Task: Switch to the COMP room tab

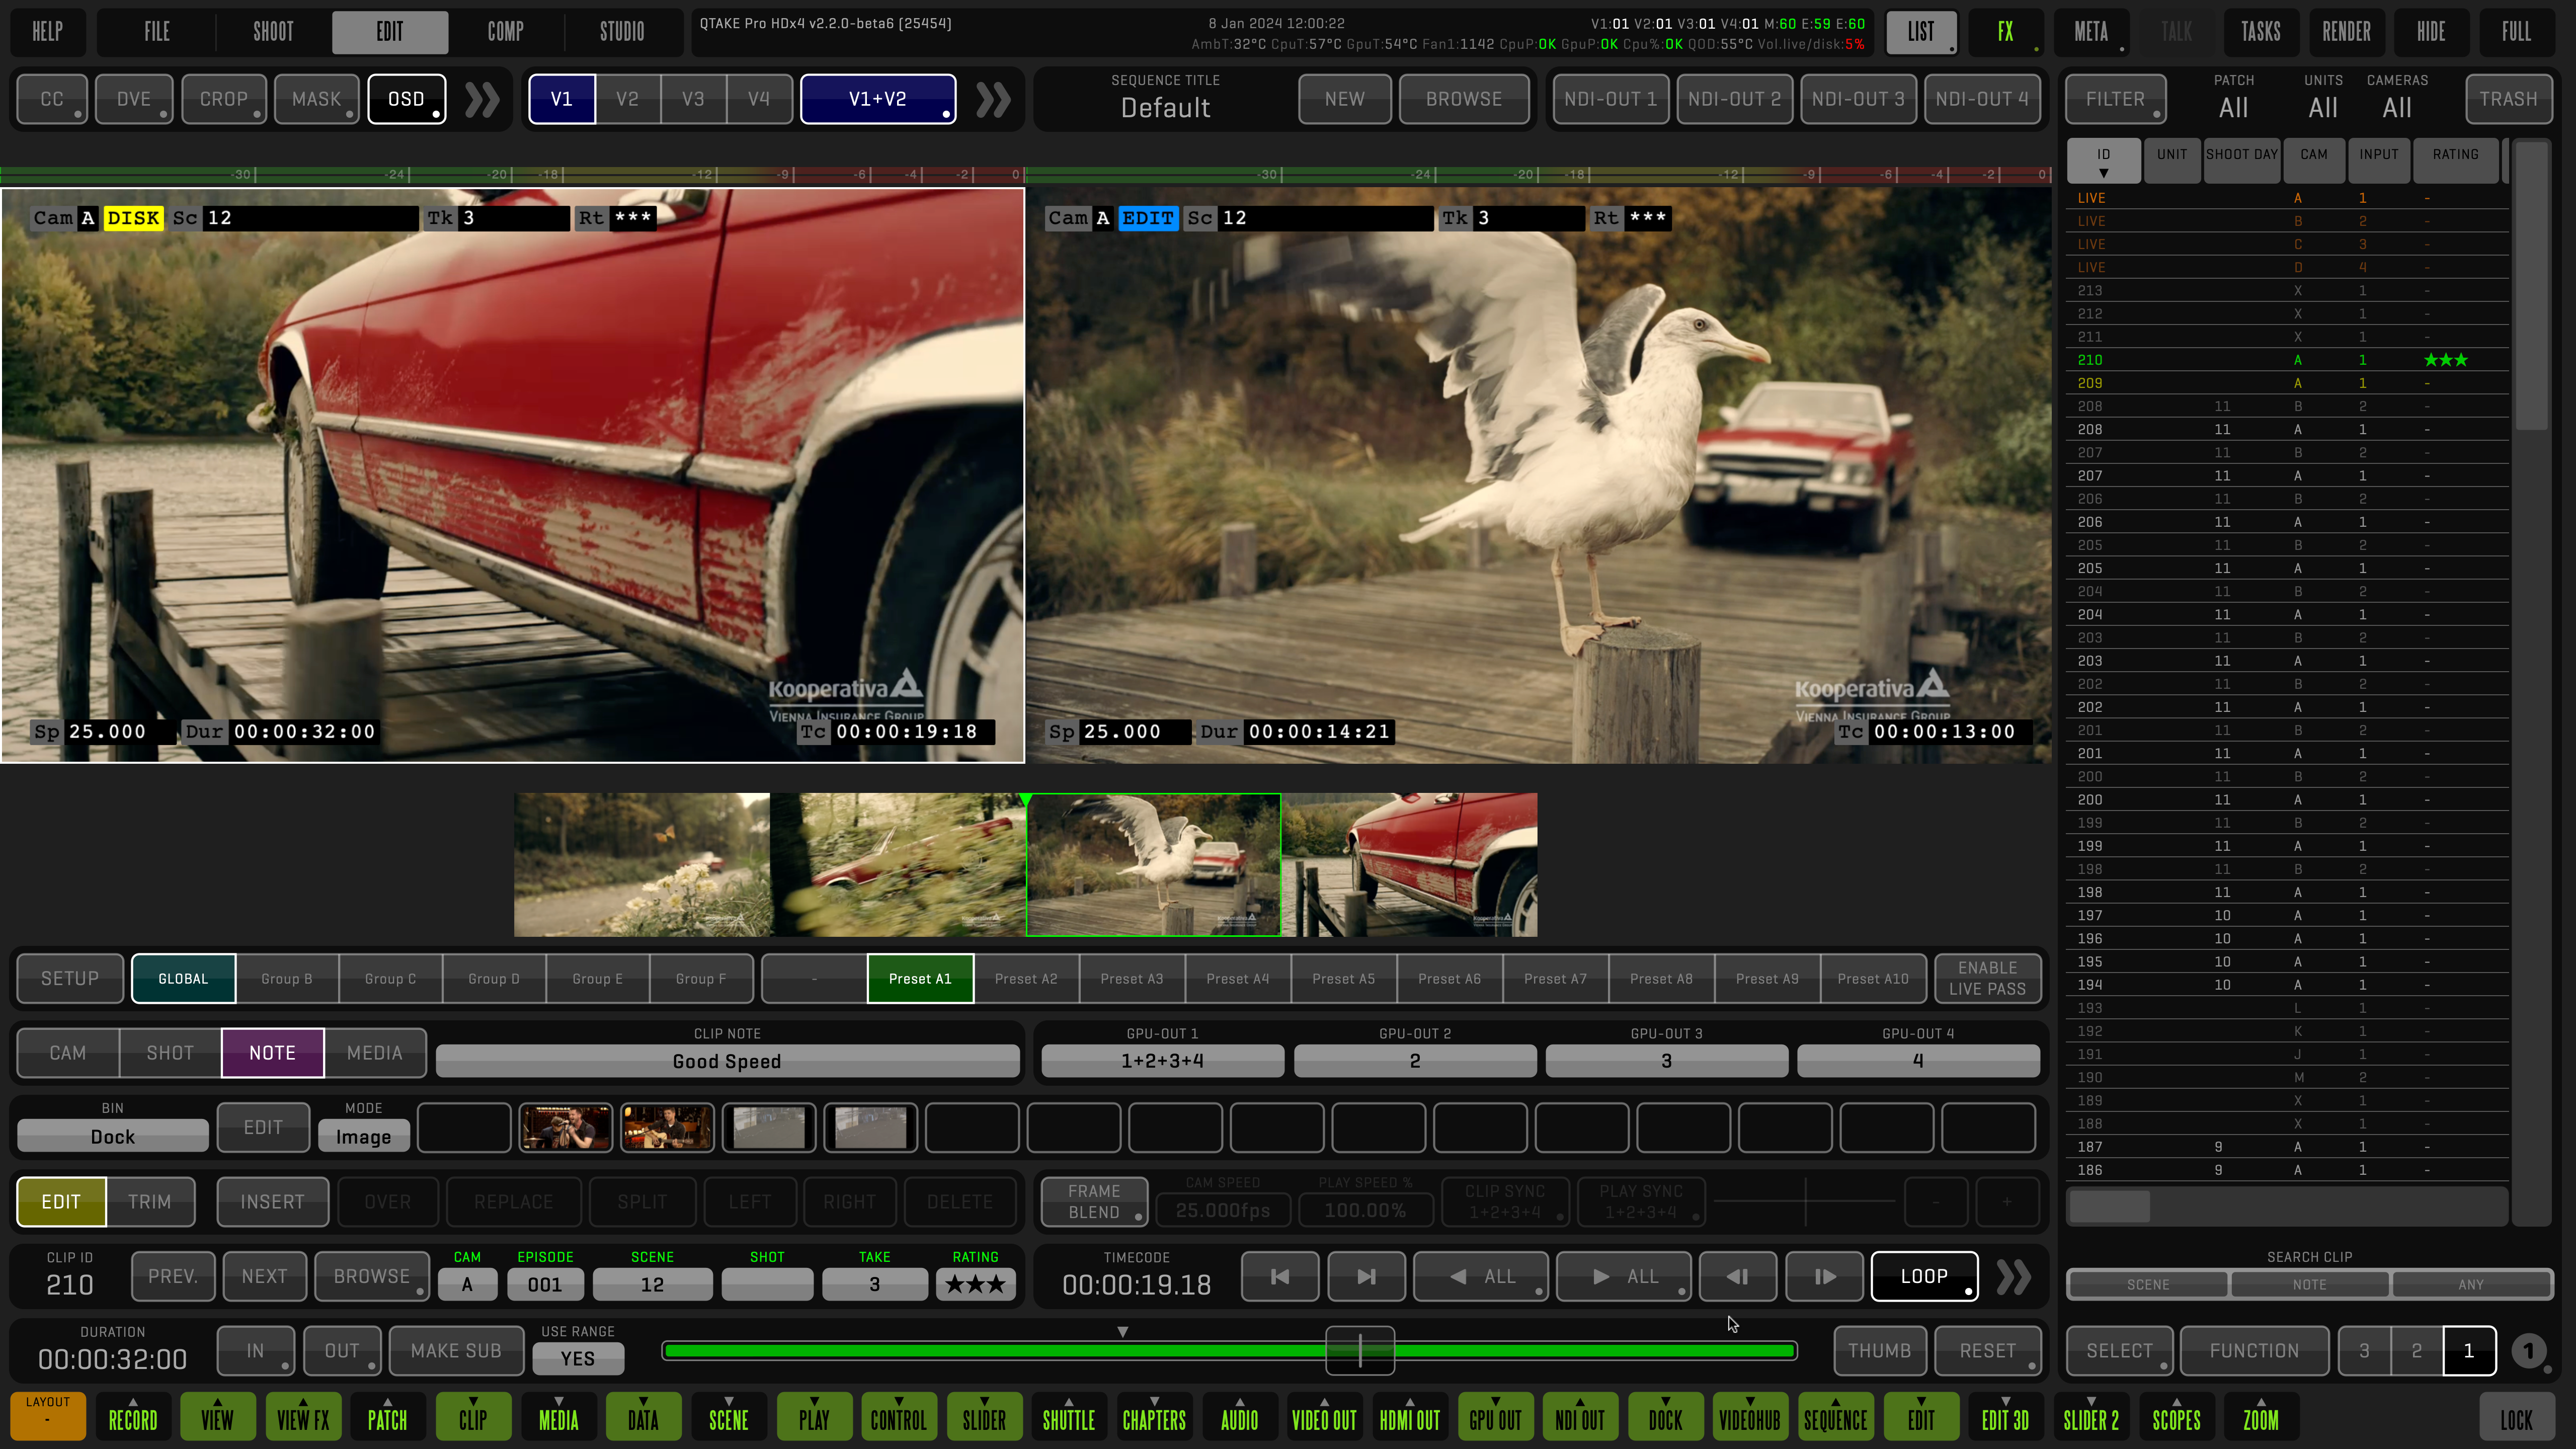Action: pyautogui.click(x=505, y=31)
